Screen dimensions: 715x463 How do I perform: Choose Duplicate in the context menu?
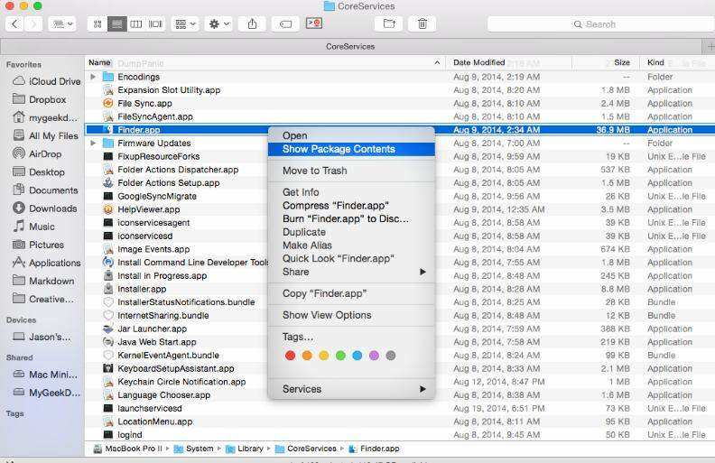(351, 232)
